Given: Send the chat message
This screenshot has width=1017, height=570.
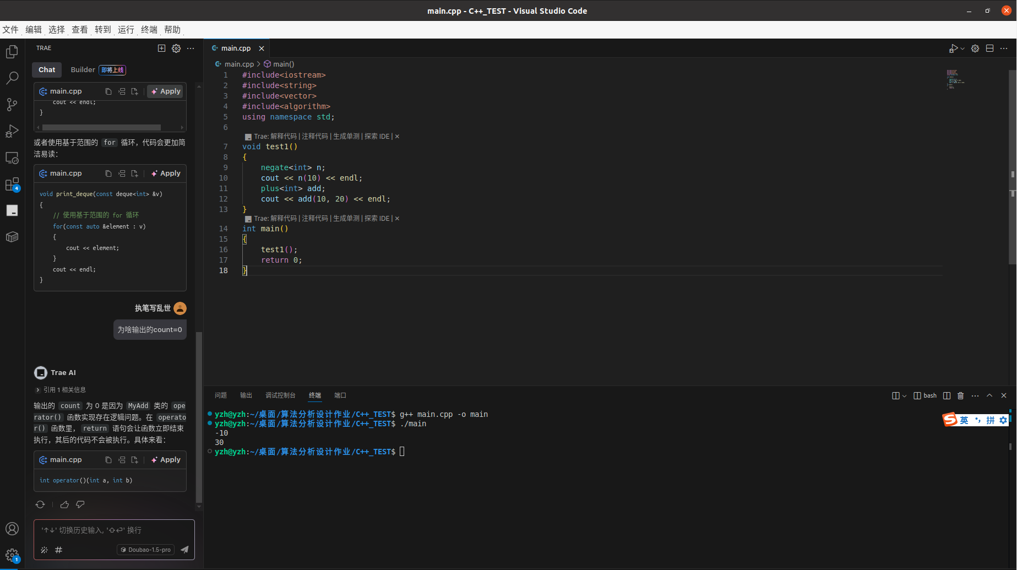Looking at the screenshot, I should [184, 550].
